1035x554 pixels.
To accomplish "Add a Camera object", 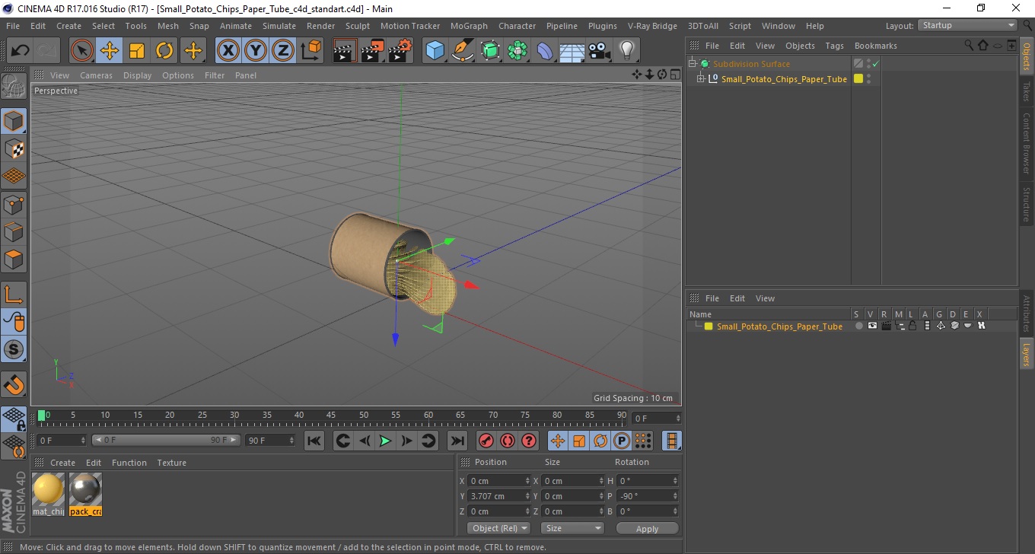I will [x=599, y=51].
